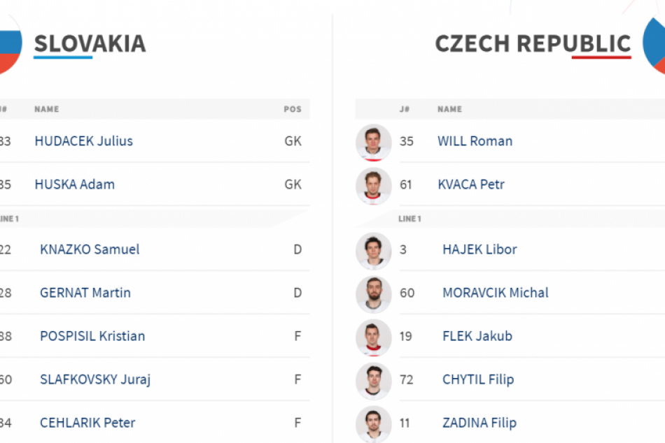Viewport: 665px width, 443px height.
Task: Click the CZECH REPUBLIC team heading
Action: (x=533, y=43)
